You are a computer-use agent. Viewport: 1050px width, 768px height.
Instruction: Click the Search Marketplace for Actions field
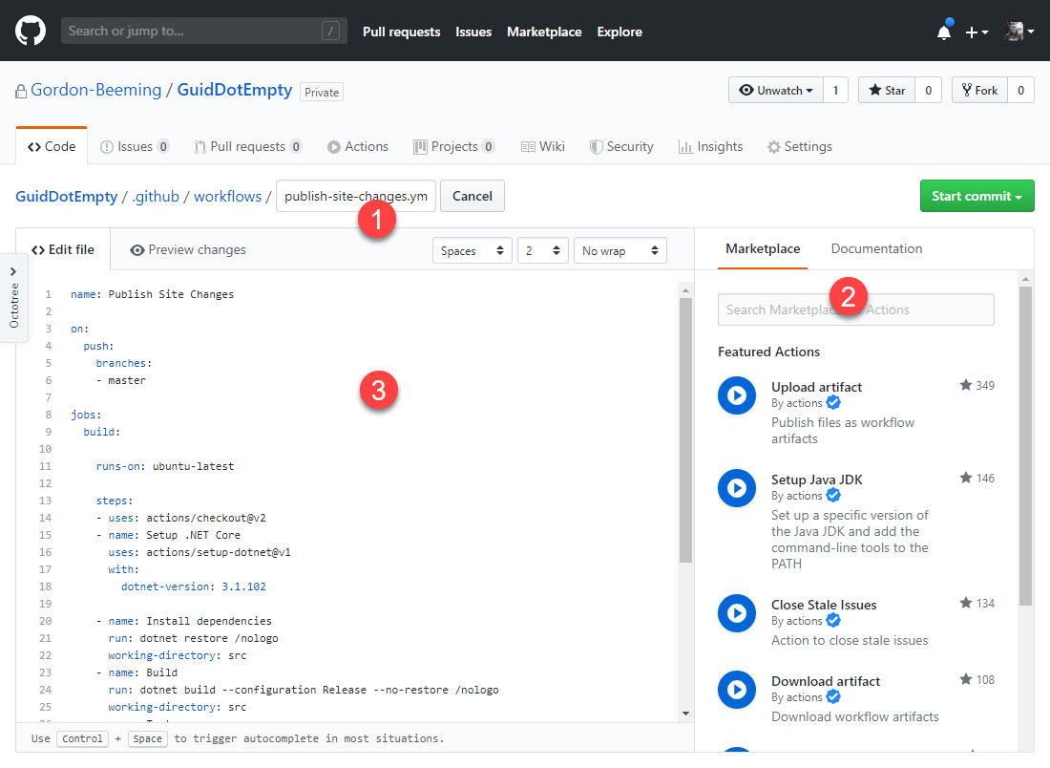856,309
